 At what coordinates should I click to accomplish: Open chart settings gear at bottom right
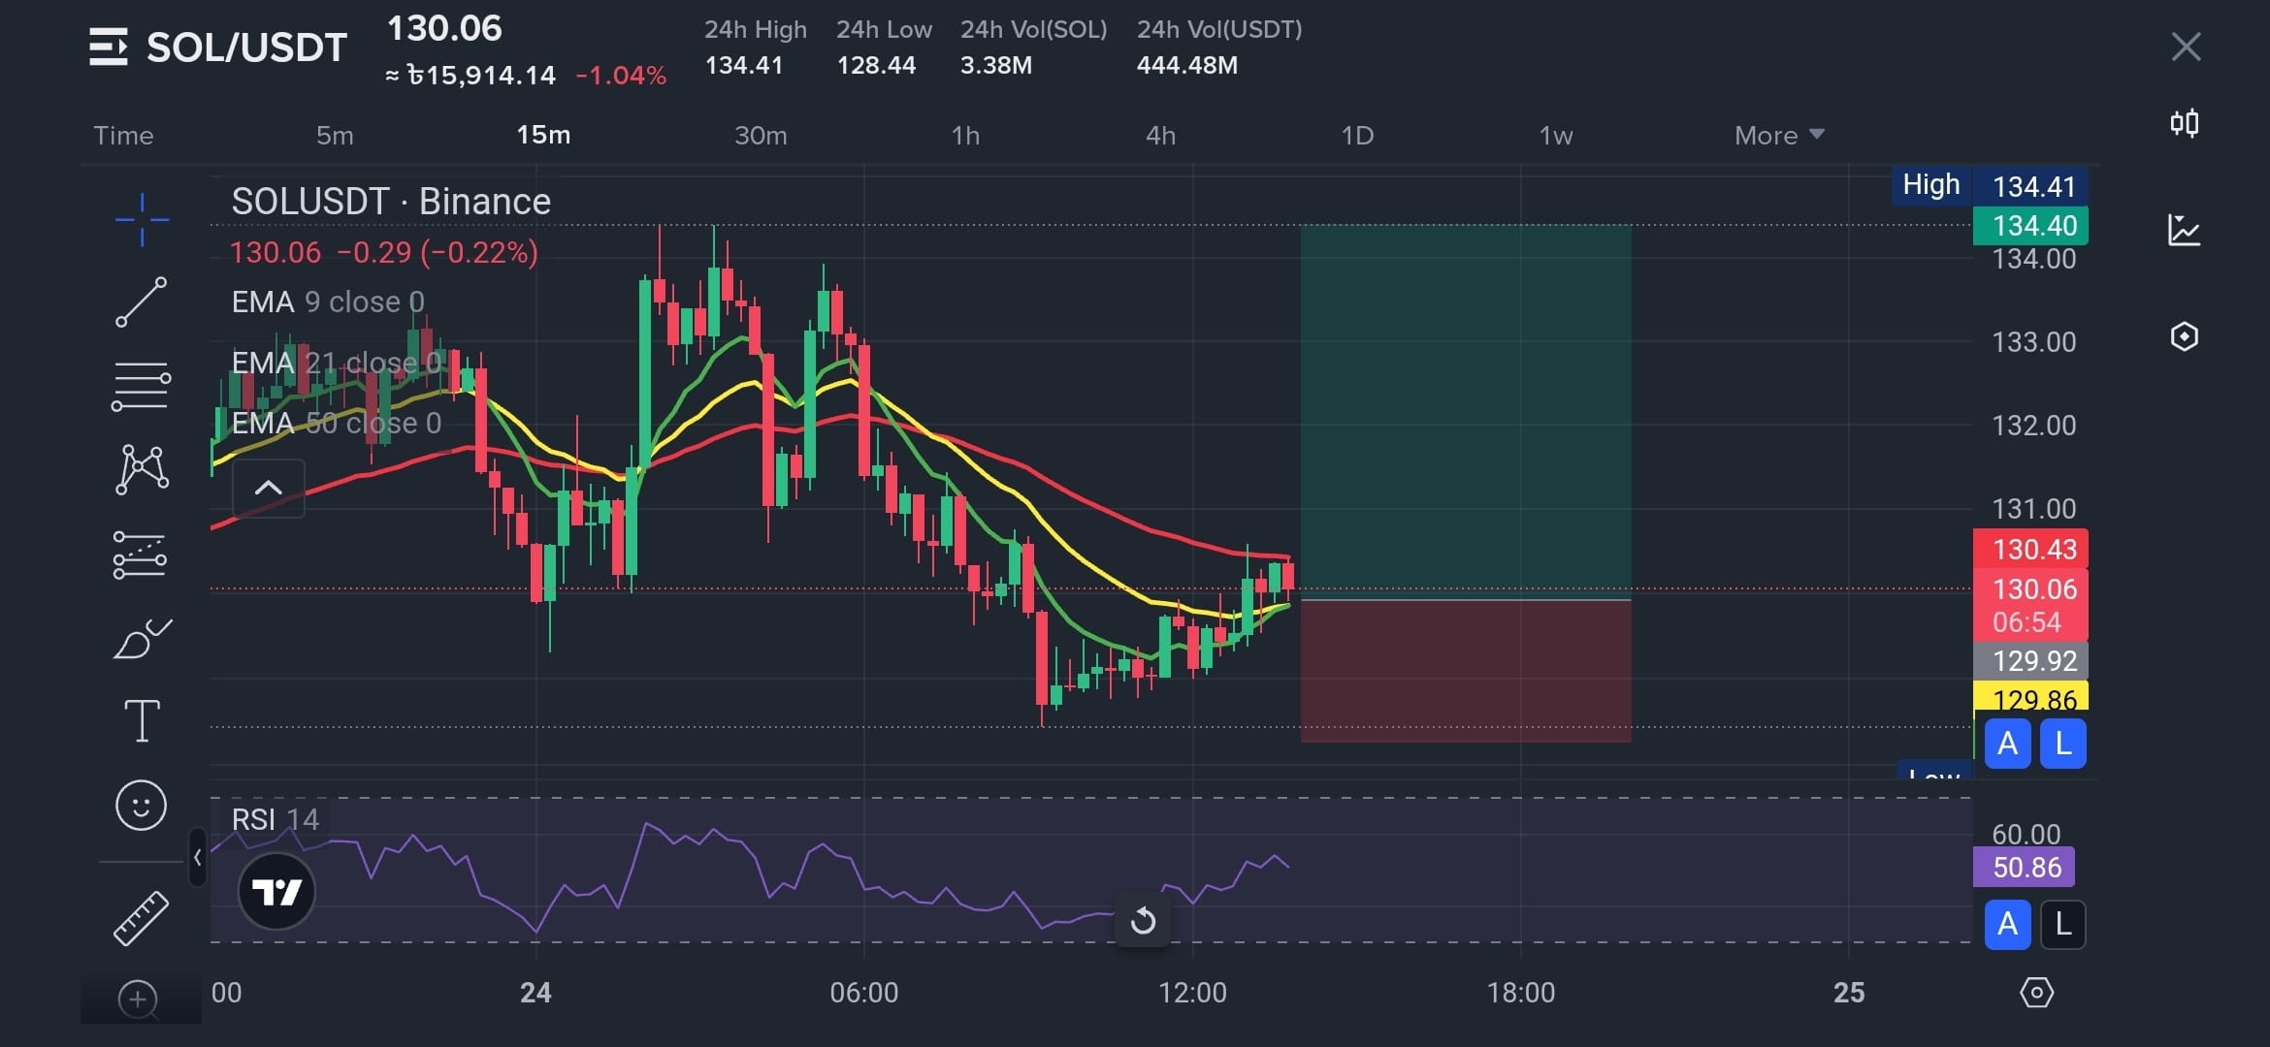(x=2036, y=993)
